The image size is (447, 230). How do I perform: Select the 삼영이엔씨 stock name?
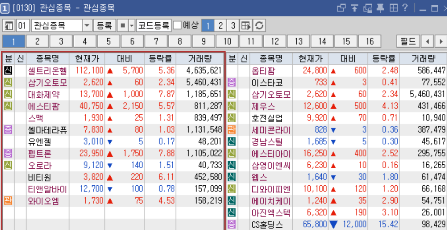[271, 166]
